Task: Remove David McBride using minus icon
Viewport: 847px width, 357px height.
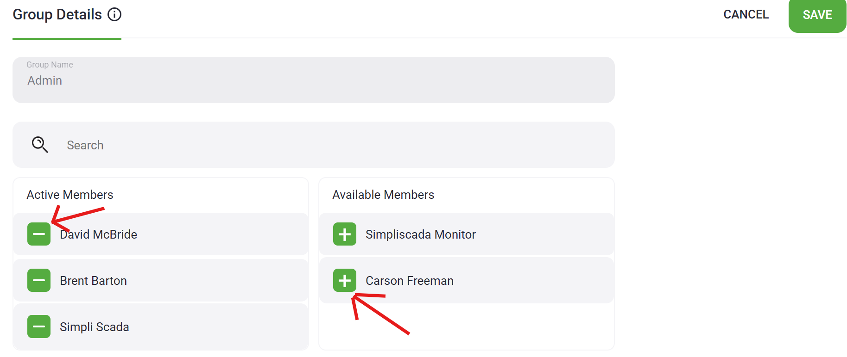Action: pyautogui.click(x=39, y=234)
